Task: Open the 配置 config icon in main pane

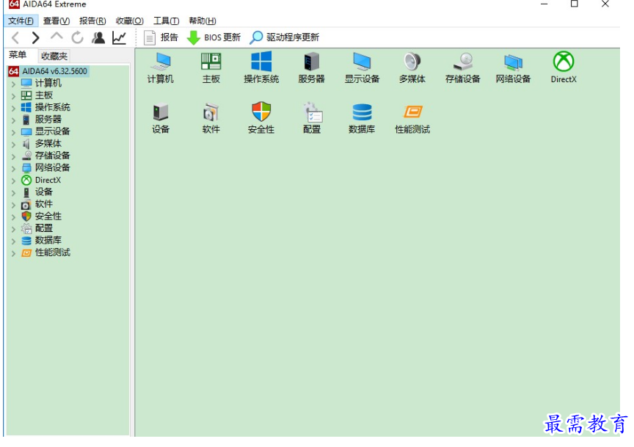Action: coord(311,118)
